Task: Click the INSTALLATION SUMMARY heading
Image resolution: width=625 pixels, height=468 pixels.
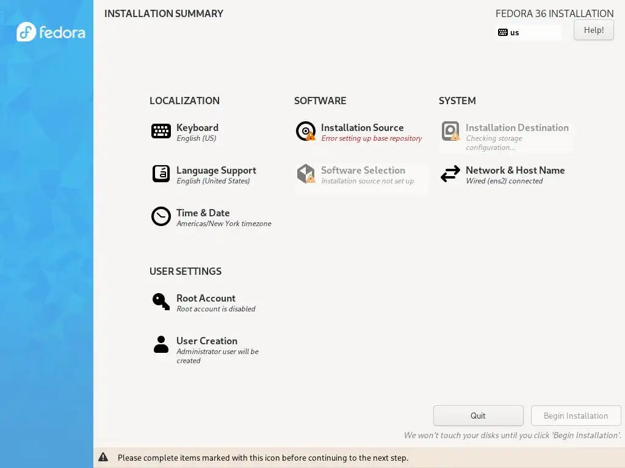Action: click(164, 13)
